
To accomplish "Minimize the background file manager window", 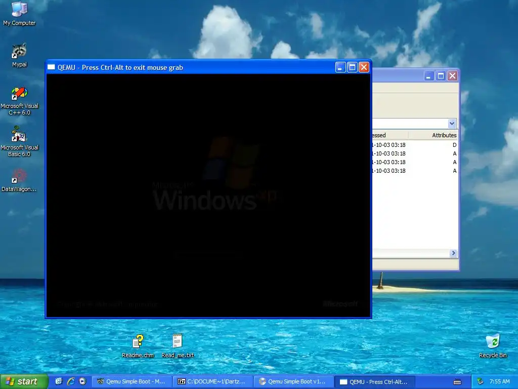I will click(429, 76).
